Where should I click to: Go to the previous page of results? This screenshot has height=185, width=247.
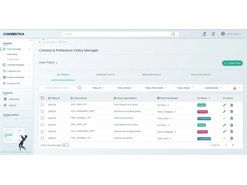(226, 145)
